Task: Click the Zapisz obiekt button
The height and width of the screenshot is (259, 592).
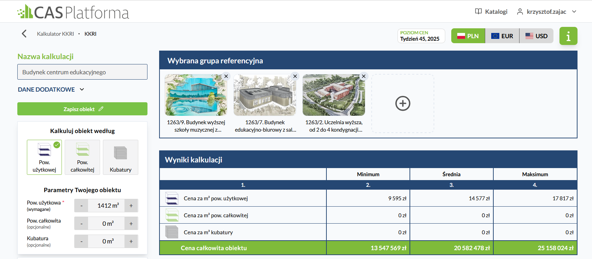Action: coord(82,109)
